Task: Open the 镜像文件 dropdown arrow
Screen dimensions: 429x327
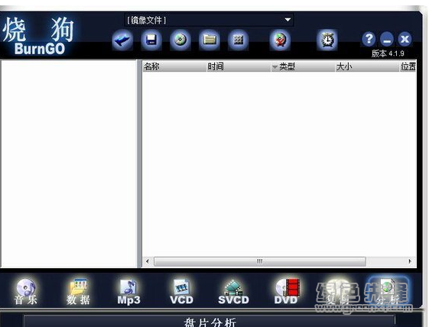Action: (288, 20)
